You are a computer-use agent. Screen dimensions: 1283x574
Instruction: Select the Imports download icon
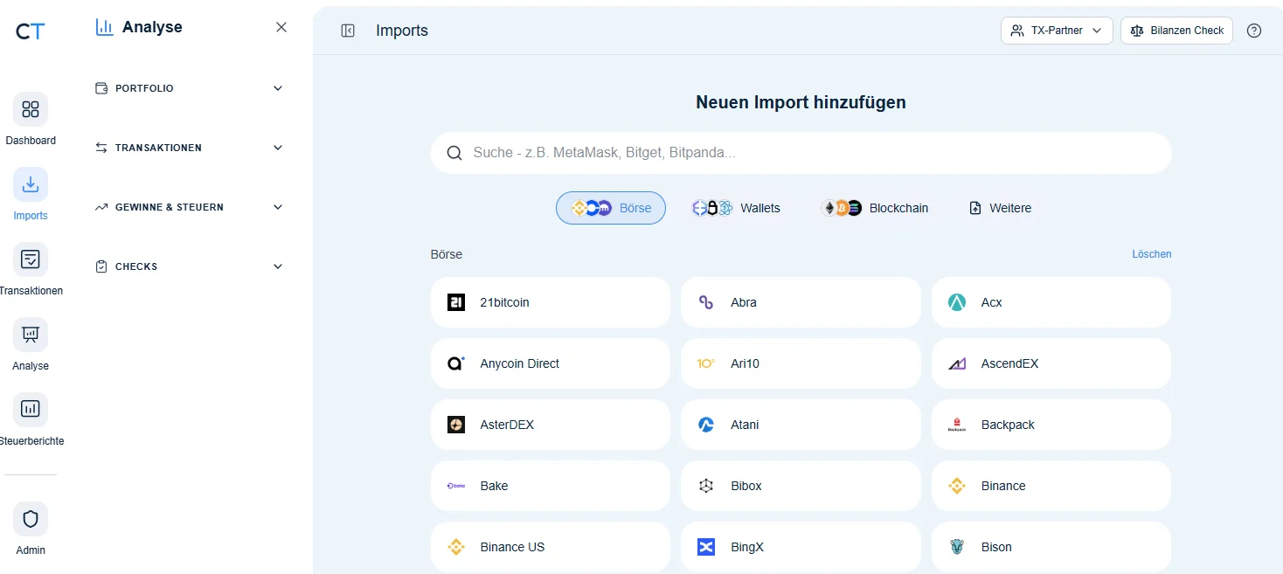click(x=31, y=184)
